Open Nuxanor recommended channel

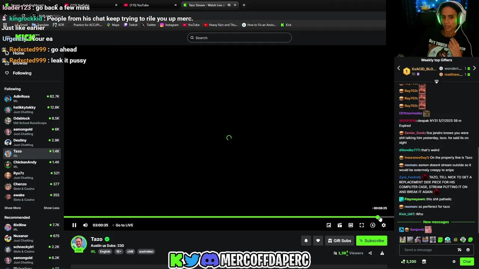click(x=32, y=238)
